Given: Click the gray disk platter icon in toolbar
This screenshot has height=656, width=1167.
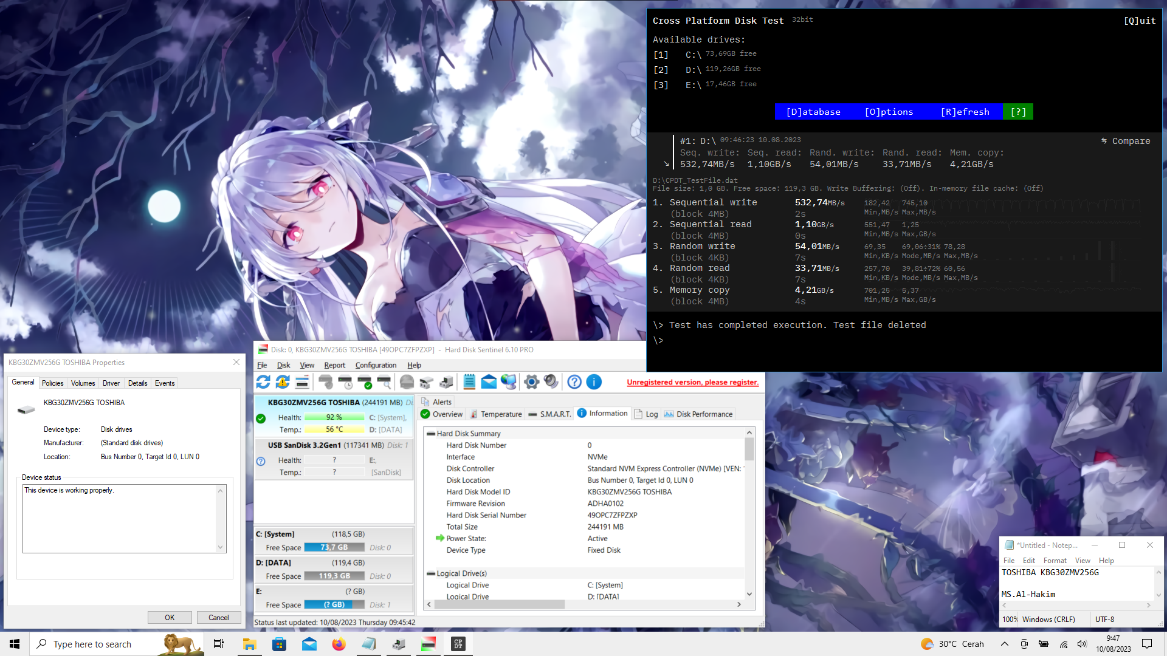Looking at the screenshot, I should coord(407,382).
